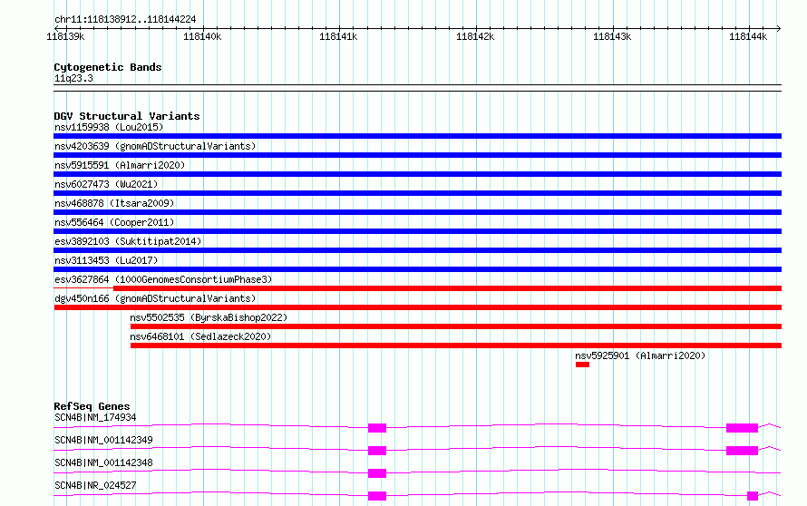Click the wide right exon of NM_001142349
807x506 pixels.
click(742, 451)
